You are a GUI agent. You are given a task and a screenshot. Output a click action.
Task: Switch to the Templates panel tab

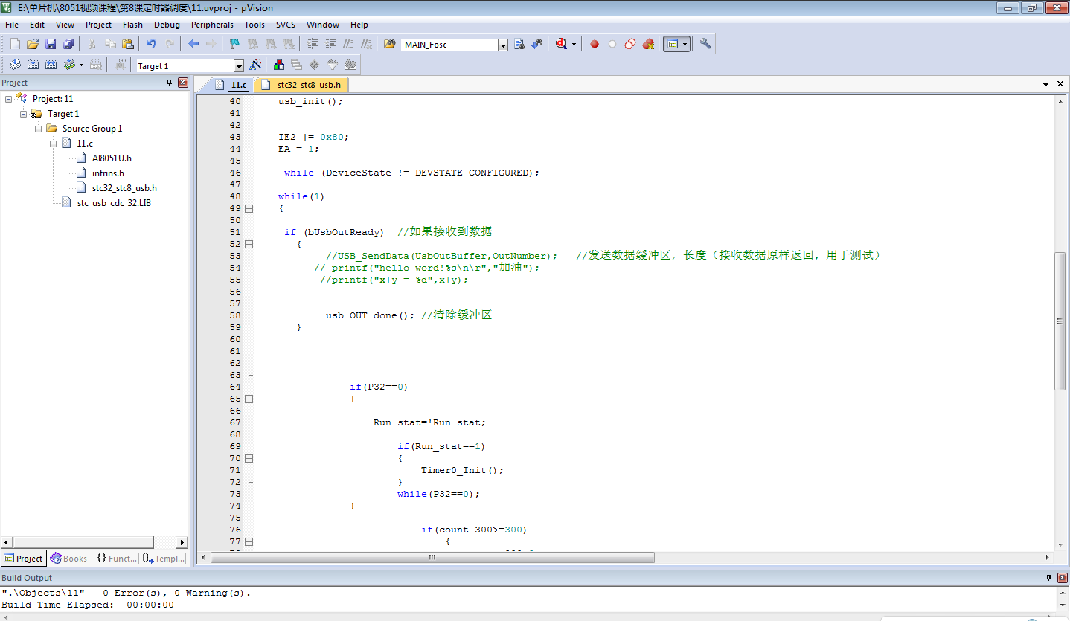(x=164, y=559)
